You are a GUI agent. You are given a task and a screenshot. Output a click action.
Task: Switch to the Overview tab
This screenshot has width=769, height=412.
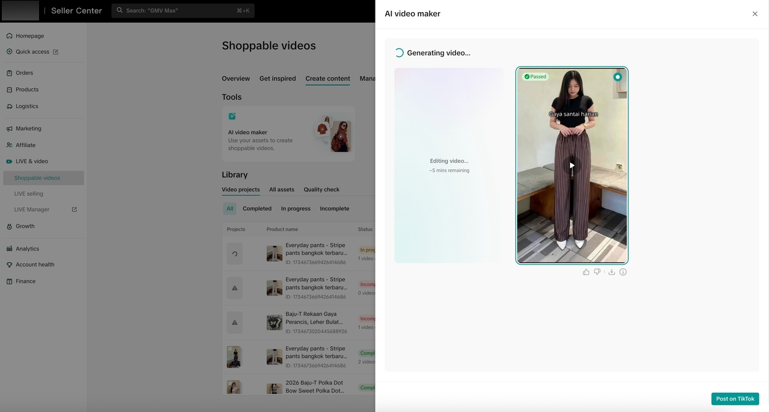coord(236,79)
